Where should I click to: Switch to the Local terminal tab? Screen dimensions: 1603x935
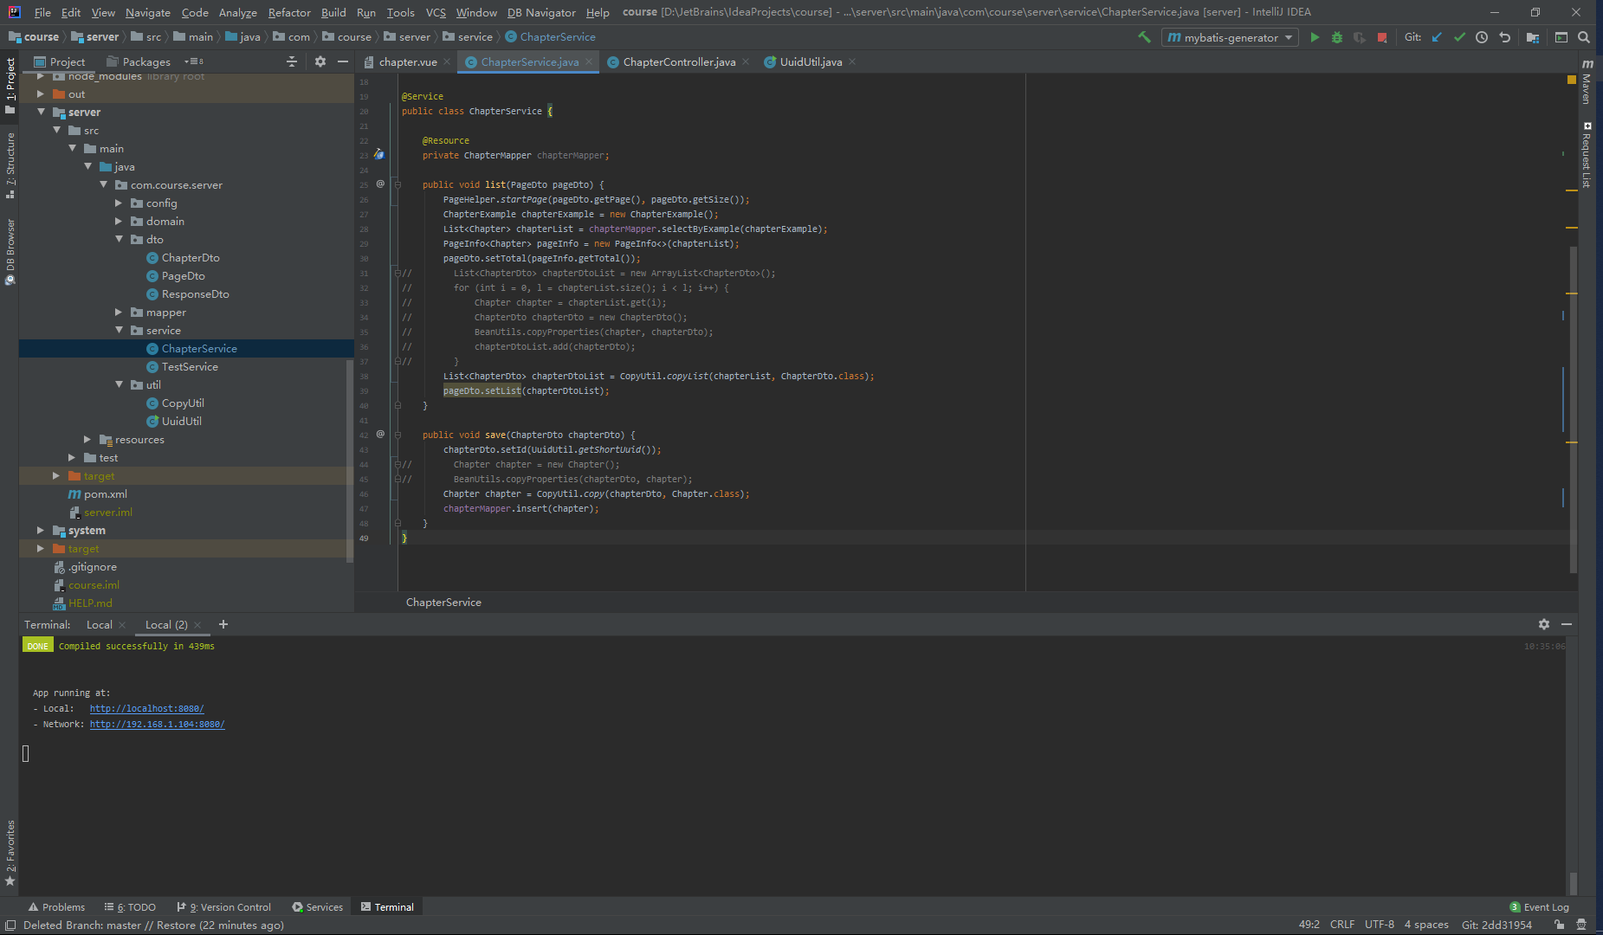pyautogui.click(x=99, y=624)
